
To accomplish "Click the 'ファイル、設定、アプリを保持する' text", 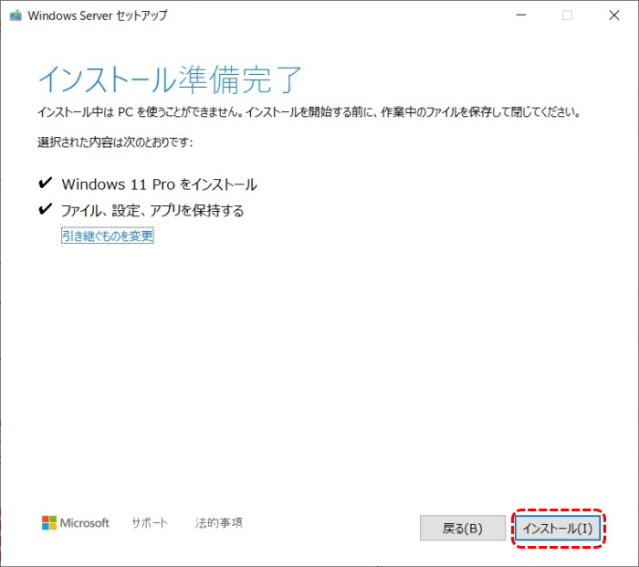I will click(x=152, y=210).
